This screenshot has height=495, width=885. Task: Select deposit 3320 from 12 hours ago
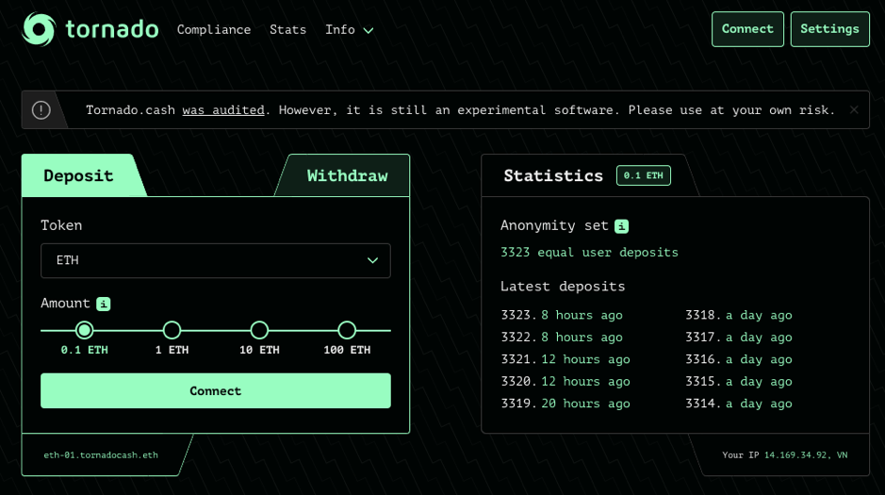565,382
